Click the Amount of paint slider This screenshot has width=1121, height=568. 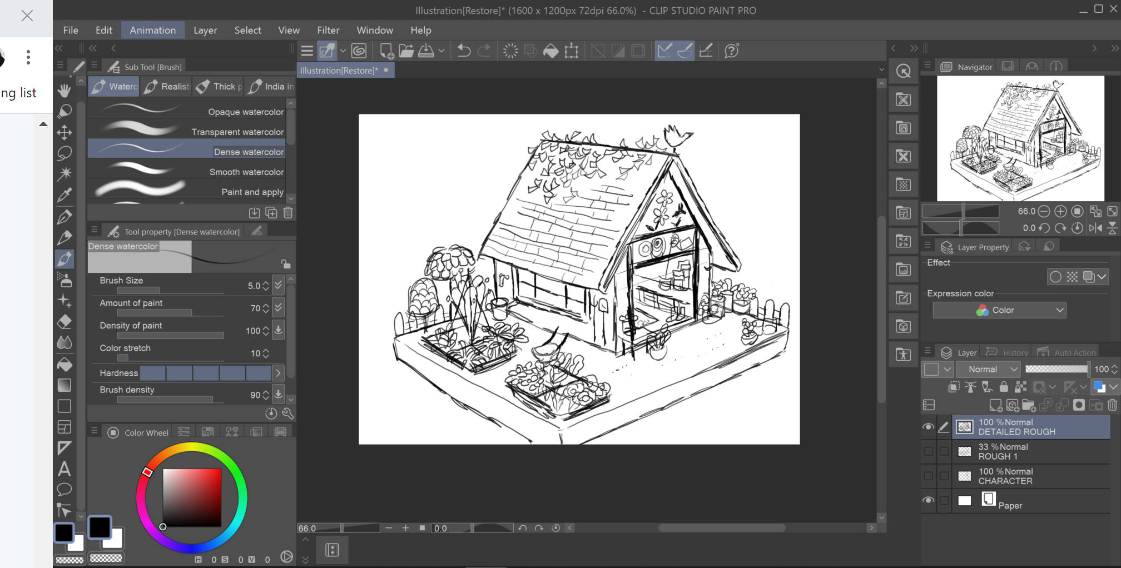[x=170, y=313]
